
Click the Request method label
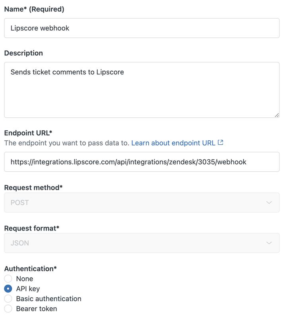(33, 188)
